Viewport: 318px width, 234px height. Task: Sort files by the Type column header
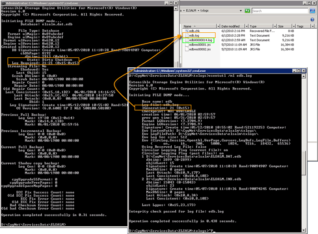tap(261, 26)
